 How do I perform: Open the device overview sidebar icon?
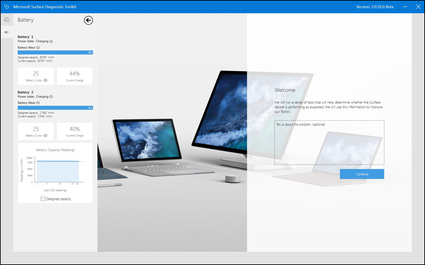(x=7, y=20)
